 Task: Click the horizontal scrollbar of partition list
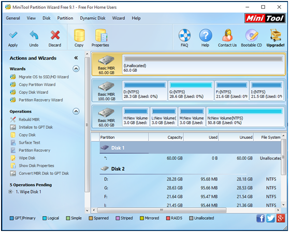tap(162, 210)
